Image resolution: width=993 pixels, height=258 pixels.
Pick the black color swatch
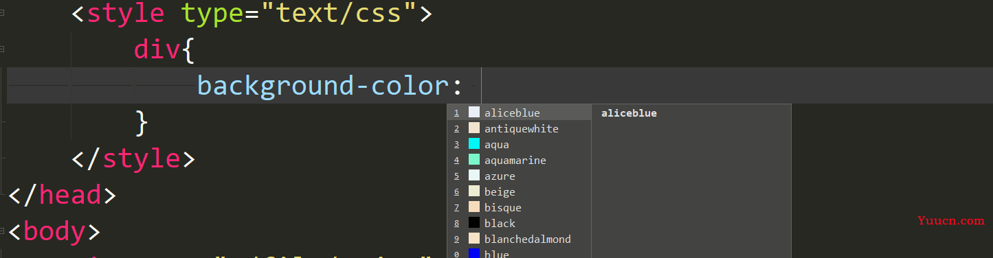click(x=474, y=223)
